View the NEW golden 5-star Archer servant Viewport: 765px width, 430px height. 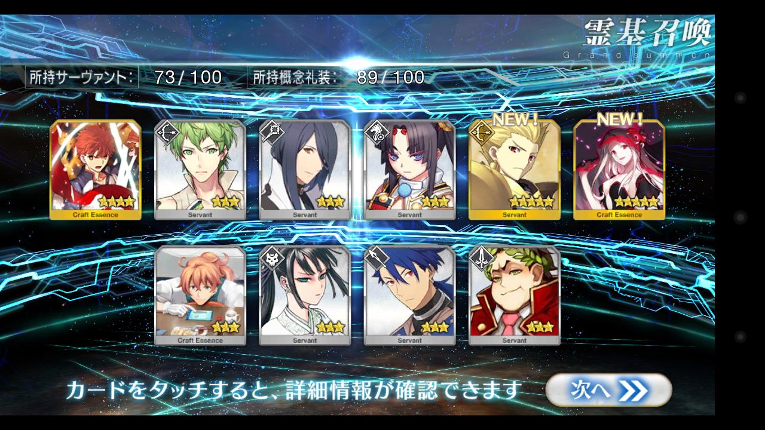pos(515,170)
